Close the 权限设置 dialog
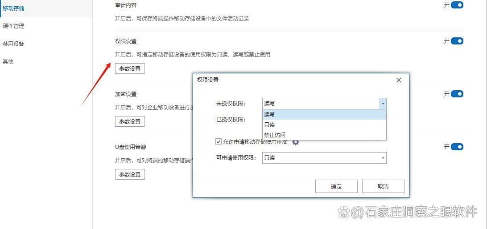This screenshot has height=229, width=487. click(399, 80)
